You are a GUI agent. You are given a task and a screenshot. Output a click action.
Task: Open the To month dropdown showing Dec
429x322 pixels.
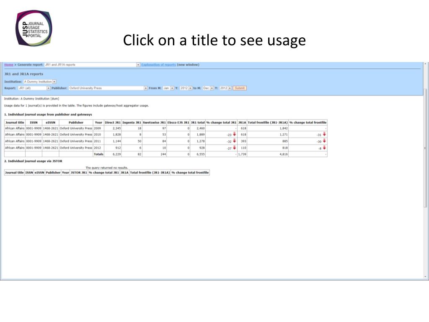208,88
